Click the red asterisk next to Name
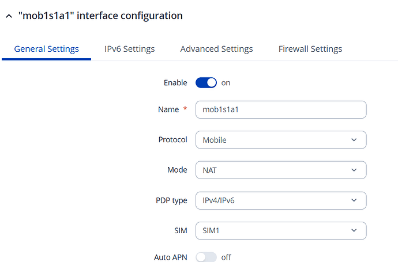Image resolution: width=398 pixels, height=262 pixels. coord(185,109)
